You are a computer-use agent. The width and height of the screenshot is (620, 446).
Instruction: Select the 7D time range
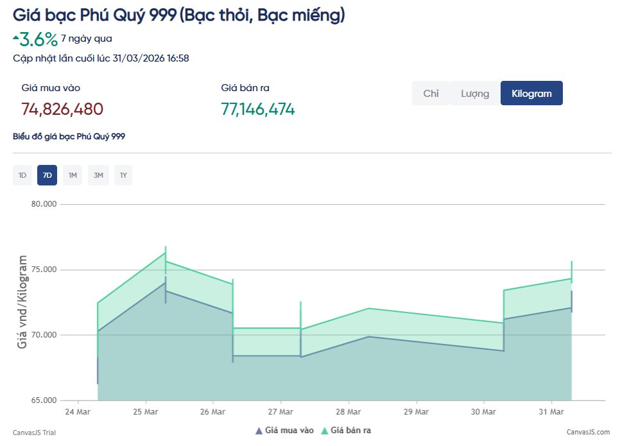tap(47, 175)
